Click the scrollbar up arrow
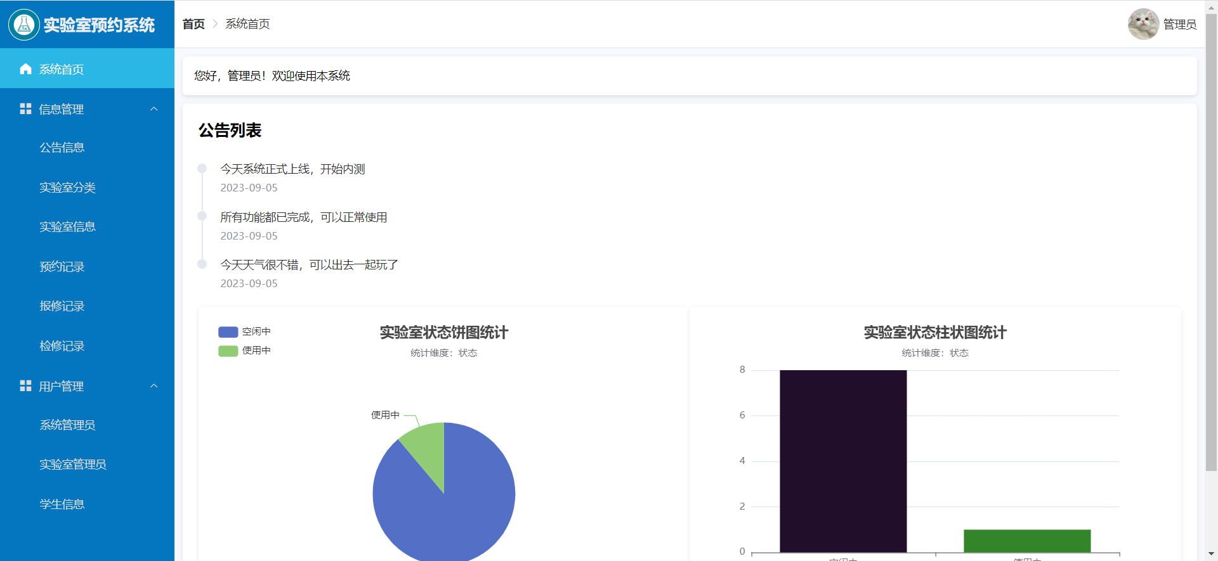This screenshot has width=1218, height=561. tap(1212, 6)
